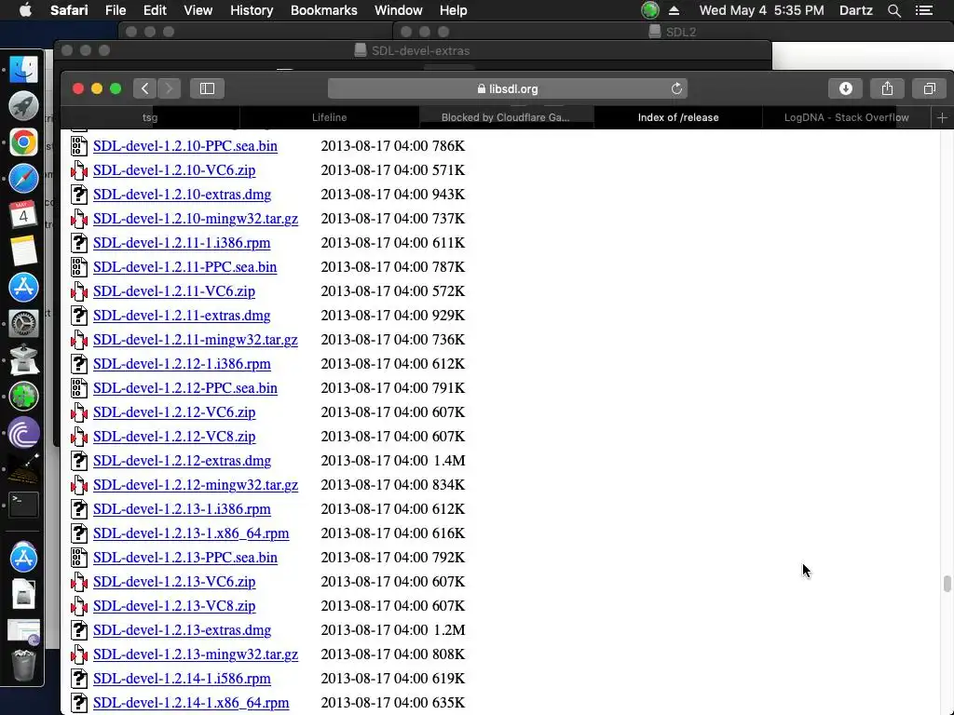Open Spotlight search in the menu bar
This screenshot has width=954, height=715.
click(x=893, y=10)
